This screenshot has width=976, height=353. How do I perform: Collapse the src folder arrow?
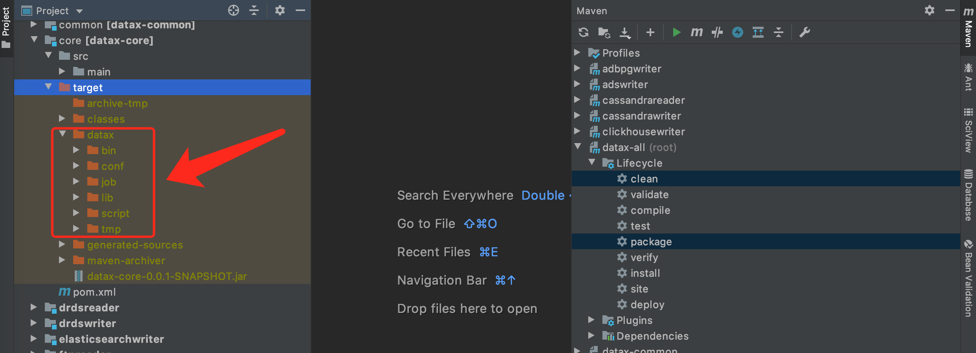(49, 55)
